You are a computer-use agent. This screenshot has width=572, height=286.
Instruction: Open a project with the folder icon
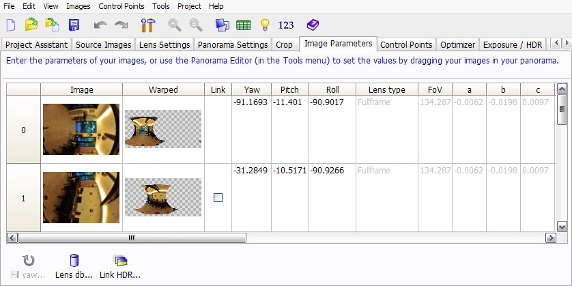[x=31, y=25]
